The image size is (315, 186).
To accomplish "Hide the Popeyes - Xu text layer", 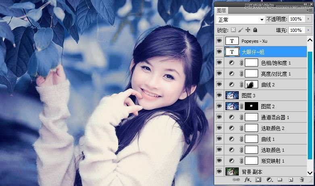I will (219, 41).
